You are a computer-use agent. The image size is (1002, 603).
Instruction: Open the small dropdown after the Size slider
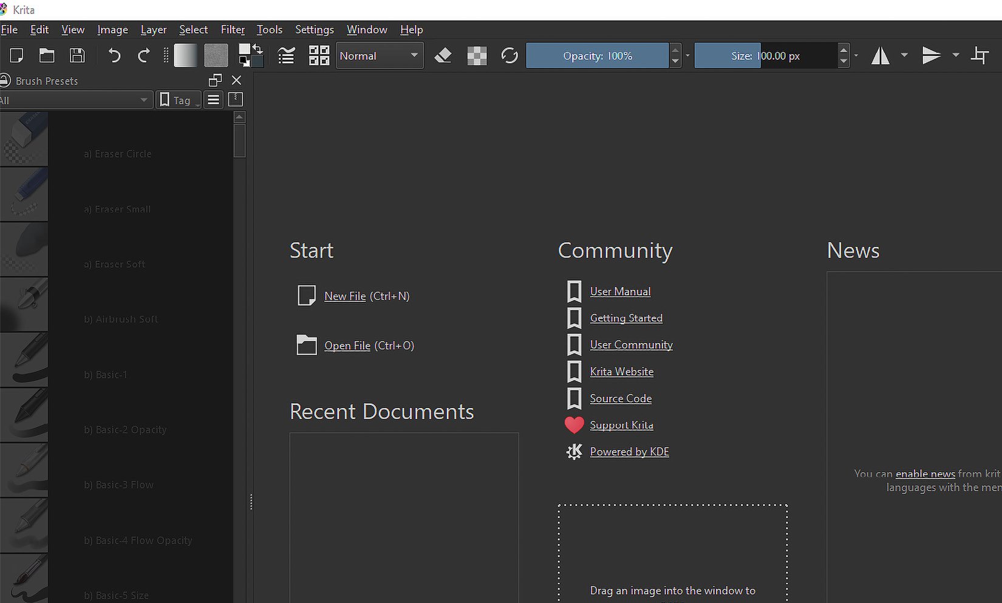pos(856,55)
